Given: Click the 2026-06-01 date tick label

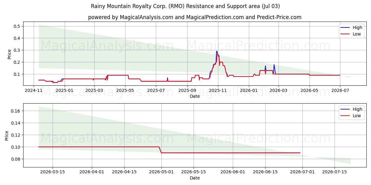Looking at the screenshot, I should point(233,172).
